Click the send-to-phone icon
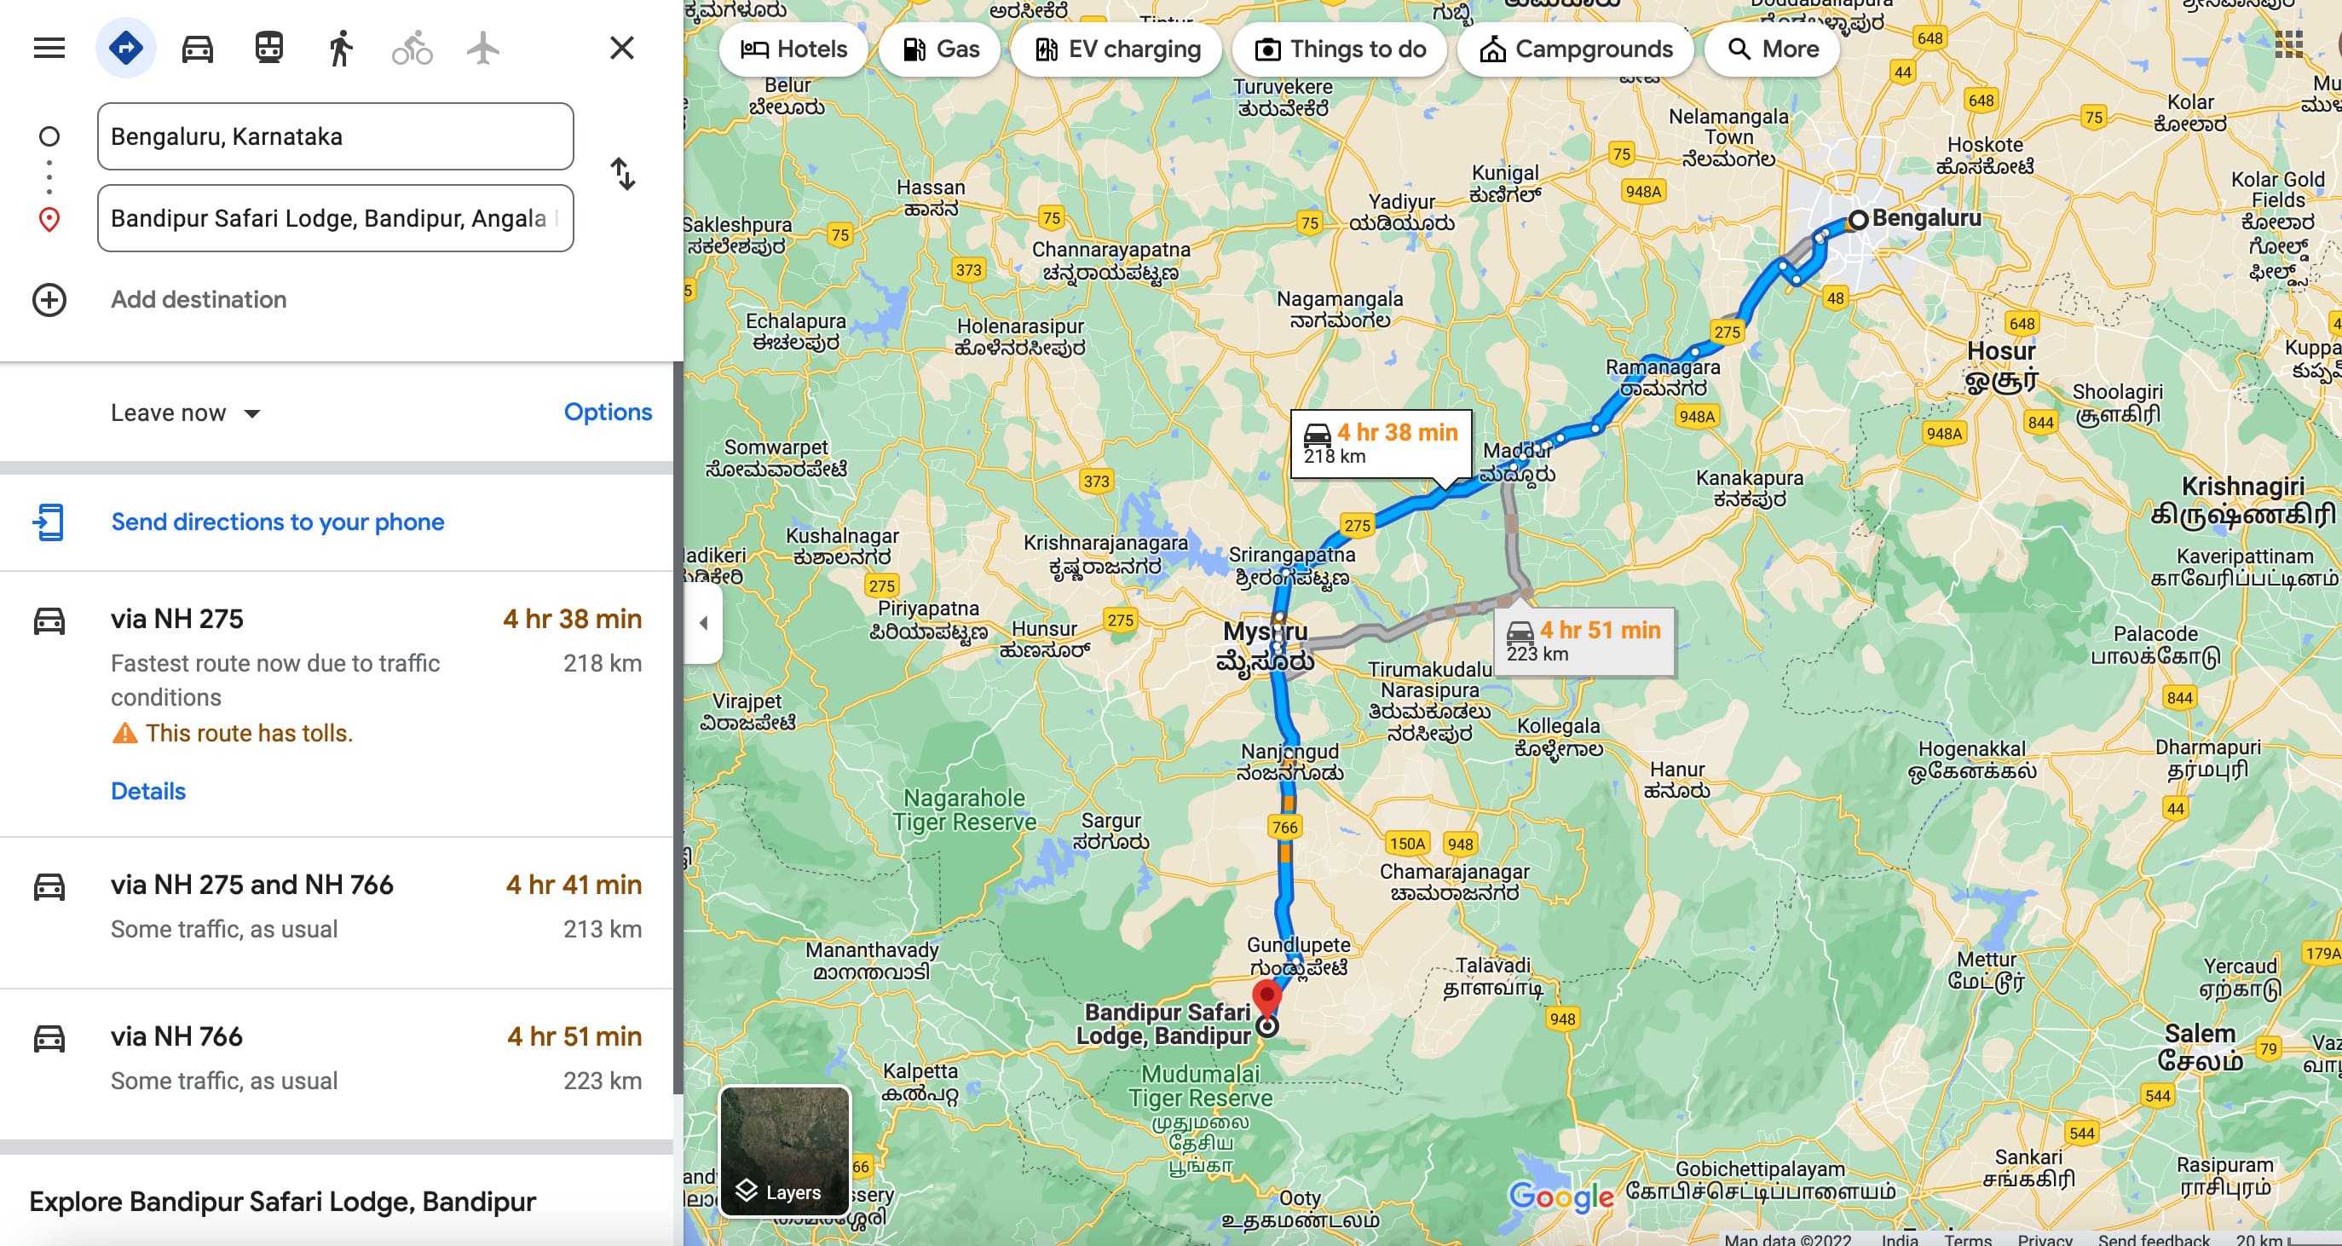This screenshot has height=1246, width=2342. tap(49, 522)
